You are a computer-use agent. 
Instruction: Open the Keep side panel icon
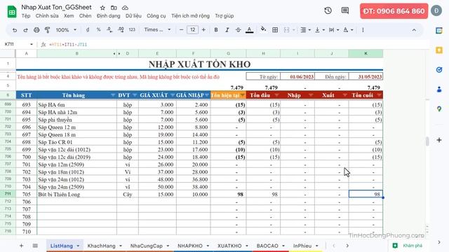pos(439,50)
